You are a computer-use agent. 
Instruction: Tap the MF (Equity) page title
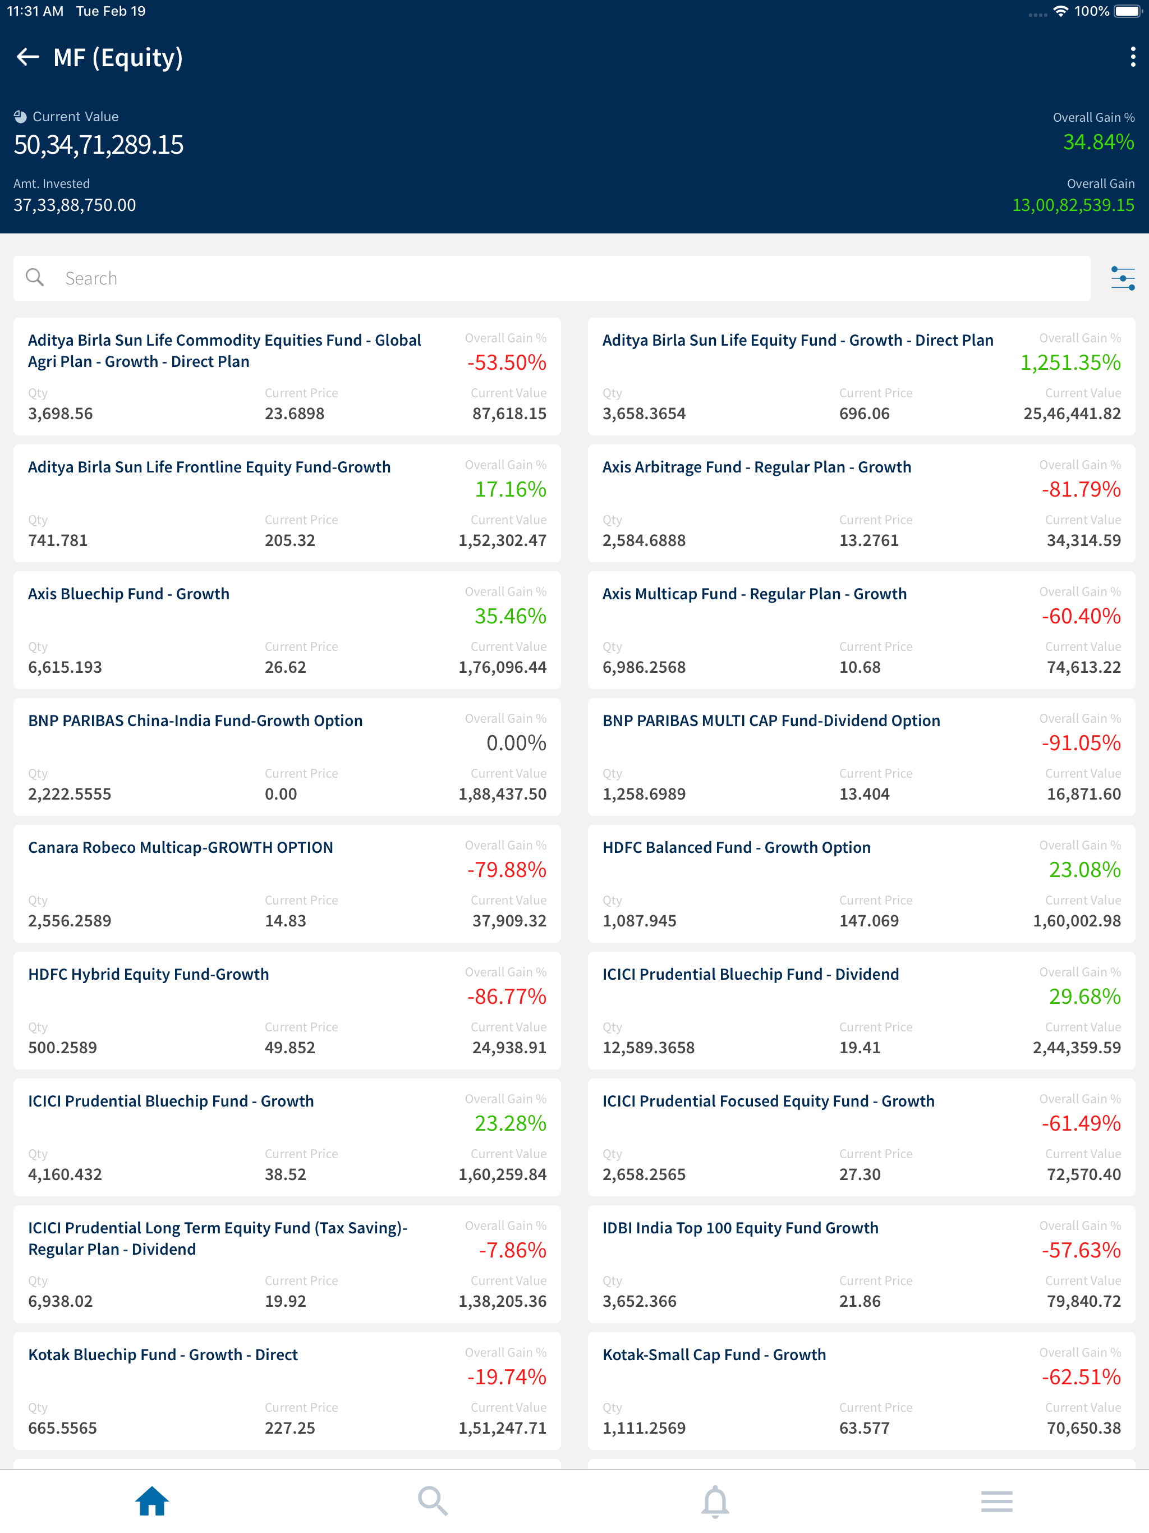point(118,58)
